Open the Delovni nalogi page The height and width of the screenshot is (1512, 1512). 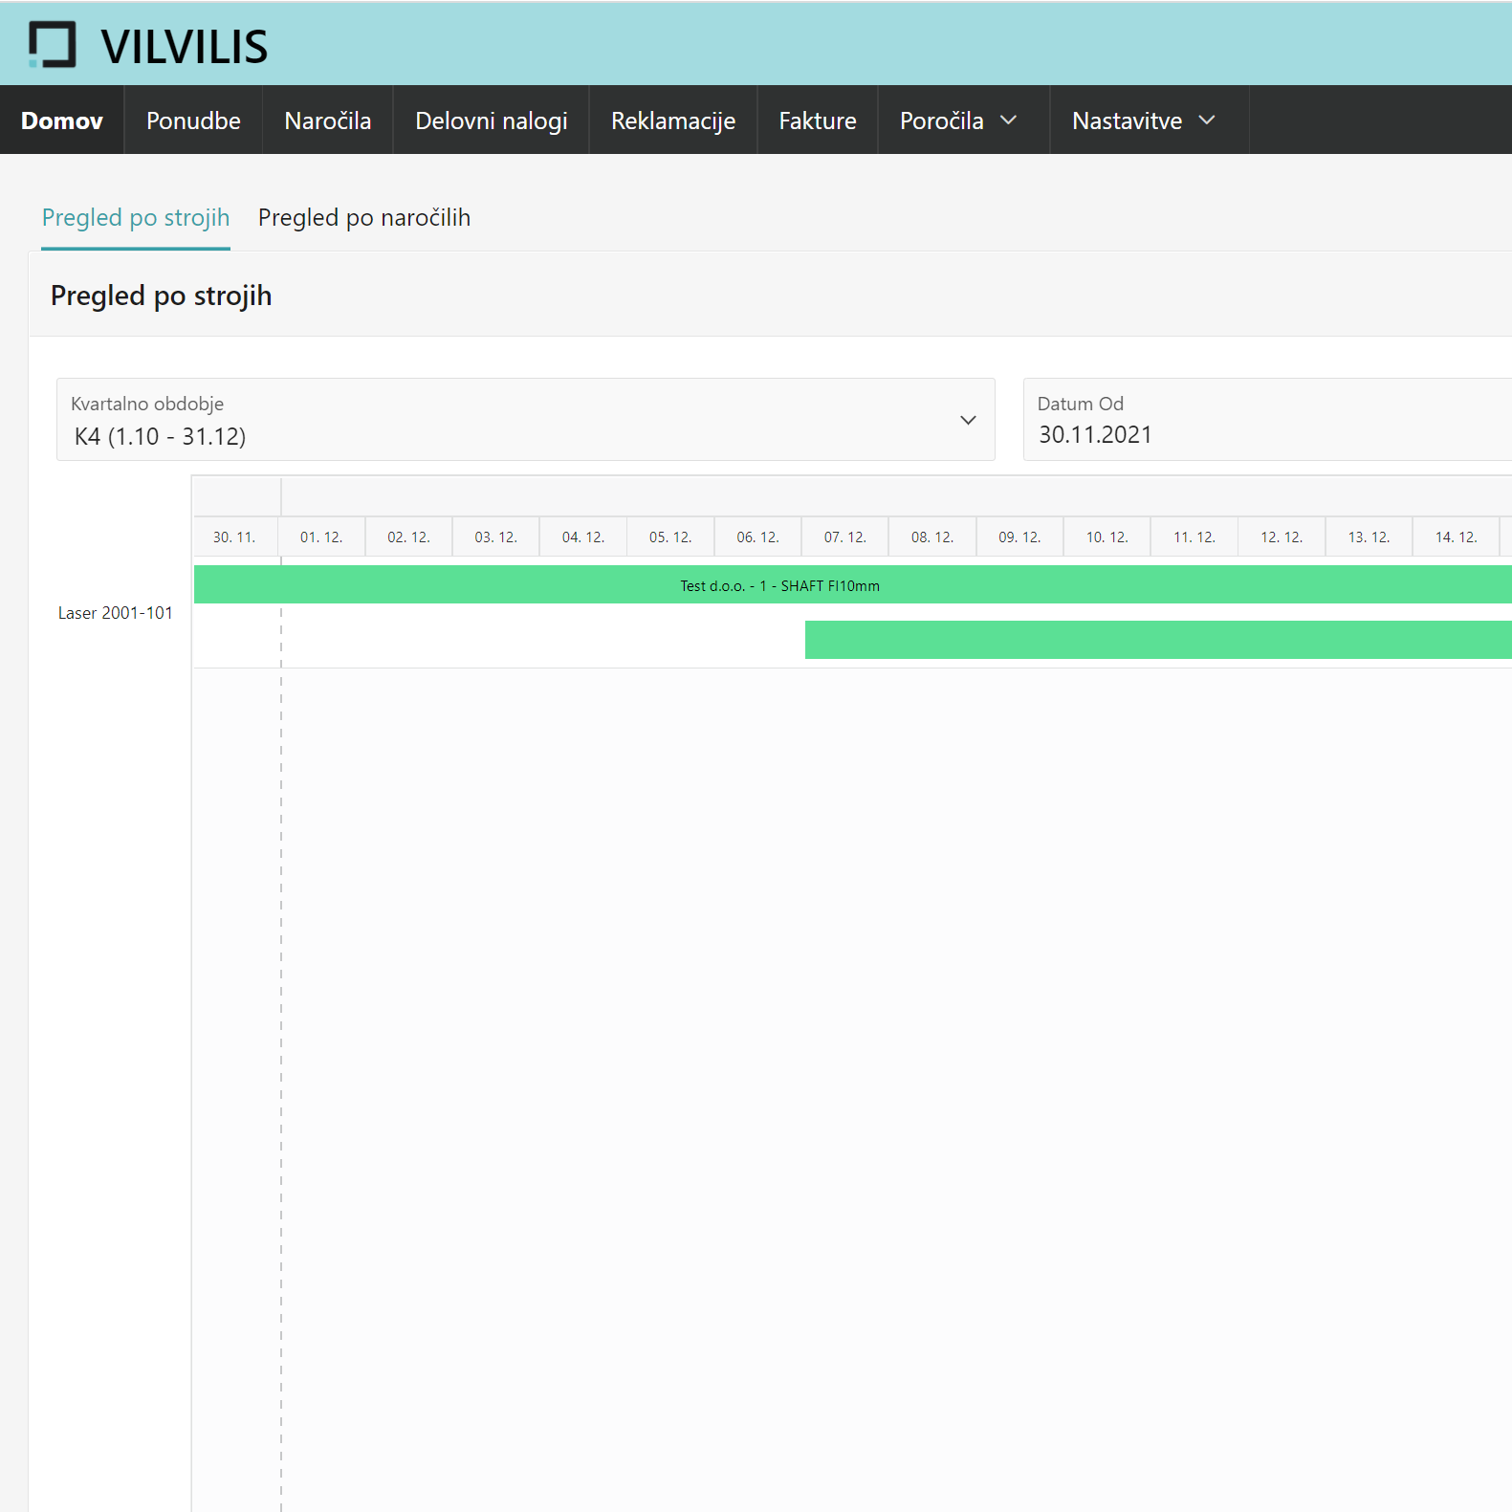[x=491, y=121]
